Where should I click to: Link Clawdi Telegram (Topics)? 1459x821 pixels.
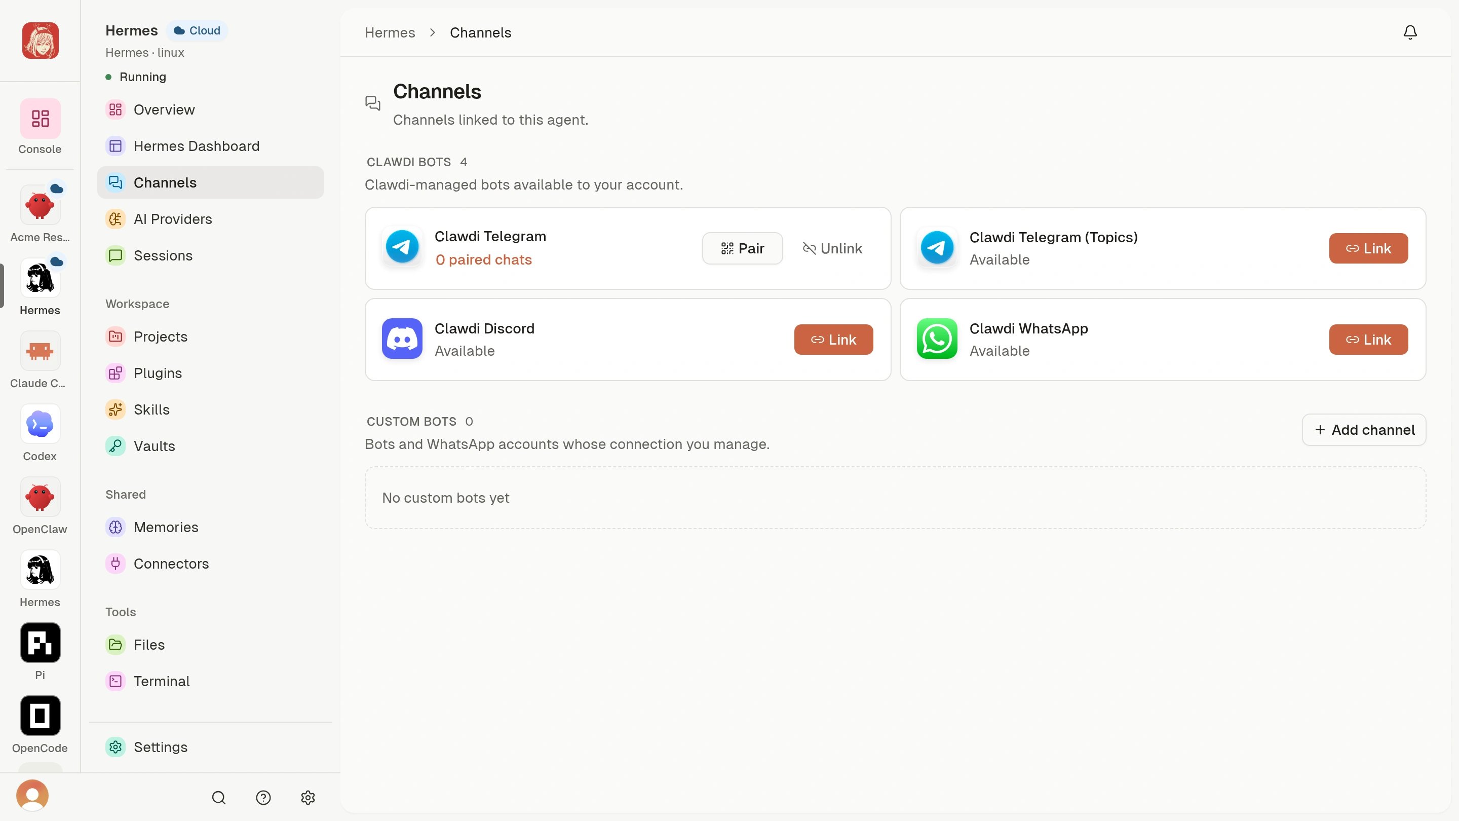click(x=1368, y=248)
